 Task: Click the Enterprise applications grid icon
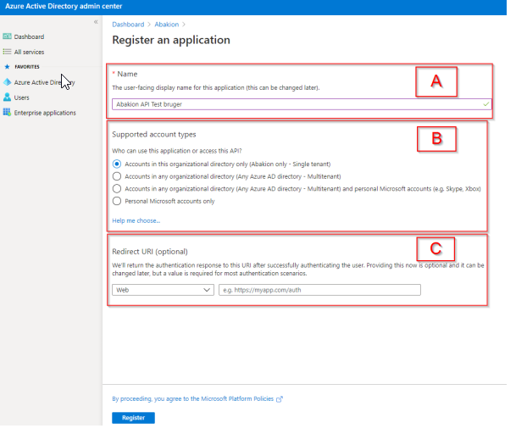pyautogui.click(x=7, y=113)
